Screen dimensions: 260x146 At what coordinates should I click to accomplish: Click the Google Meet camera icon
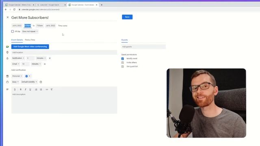pyautogui.click(x=7, y=47)
